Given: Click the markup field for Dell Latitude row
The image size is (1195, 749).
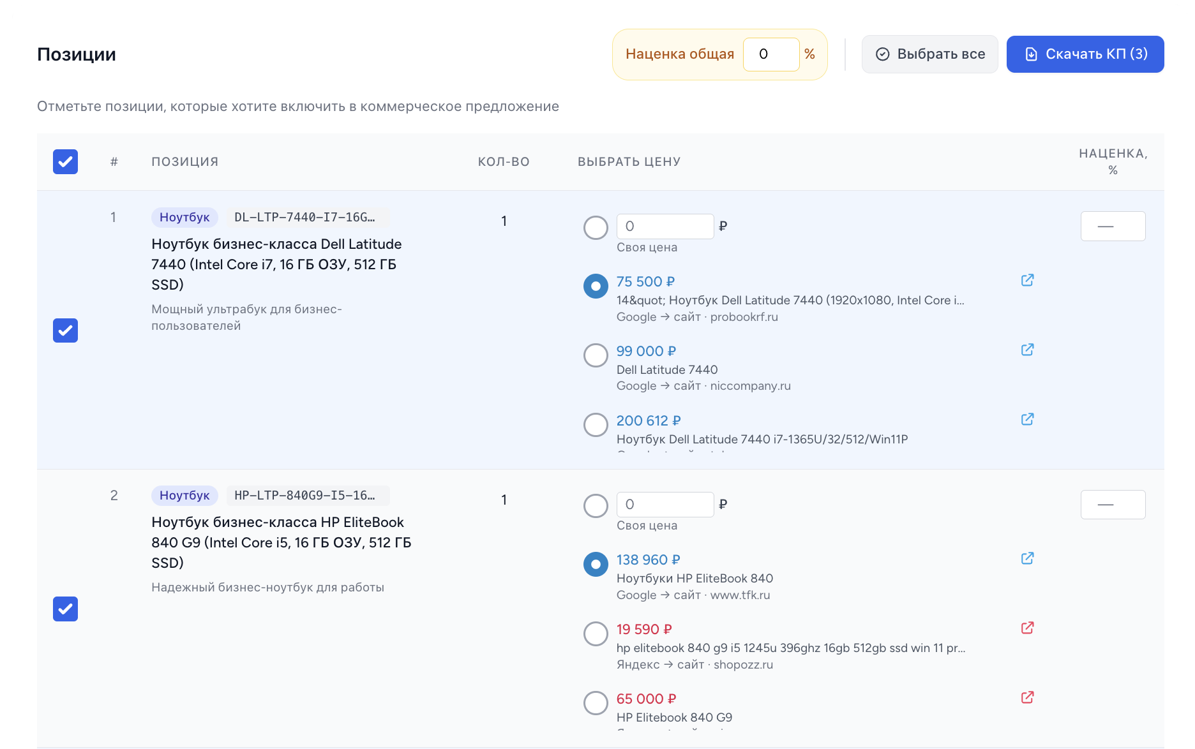Looking at the screenshot, I should click(x=1112, y=226).
